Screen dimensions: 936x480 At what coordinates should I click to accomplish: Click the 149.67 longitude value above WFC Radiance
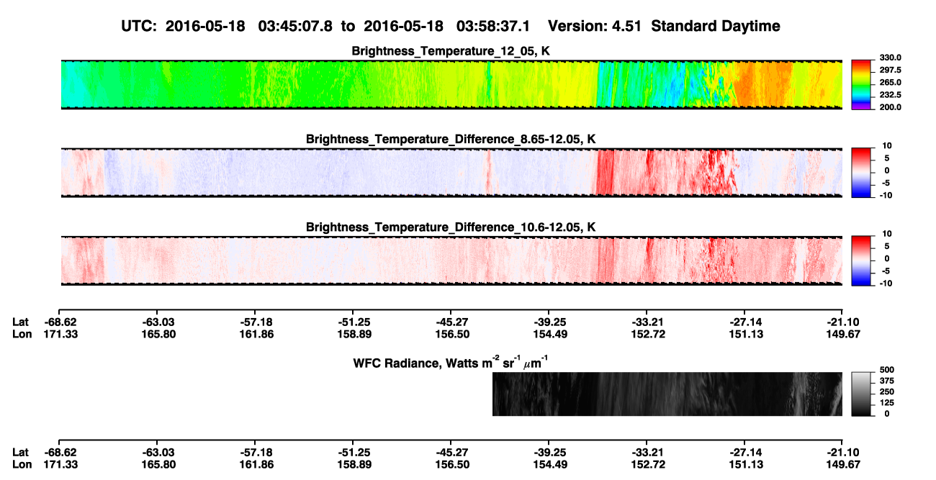pyautogui.click(x=842, y=334)
